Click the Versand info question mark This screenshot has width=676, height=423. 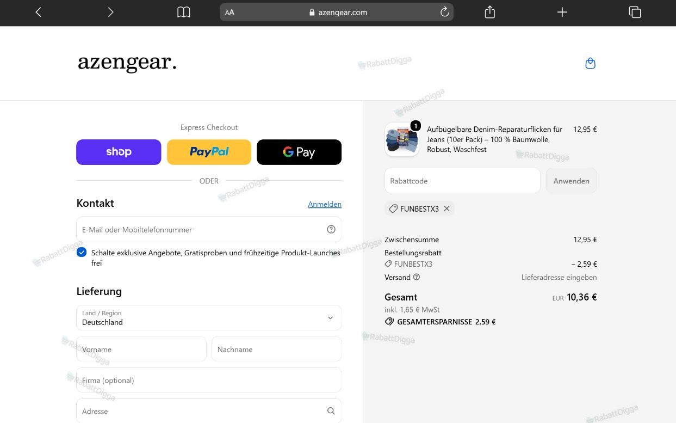[x=417, y=277]
